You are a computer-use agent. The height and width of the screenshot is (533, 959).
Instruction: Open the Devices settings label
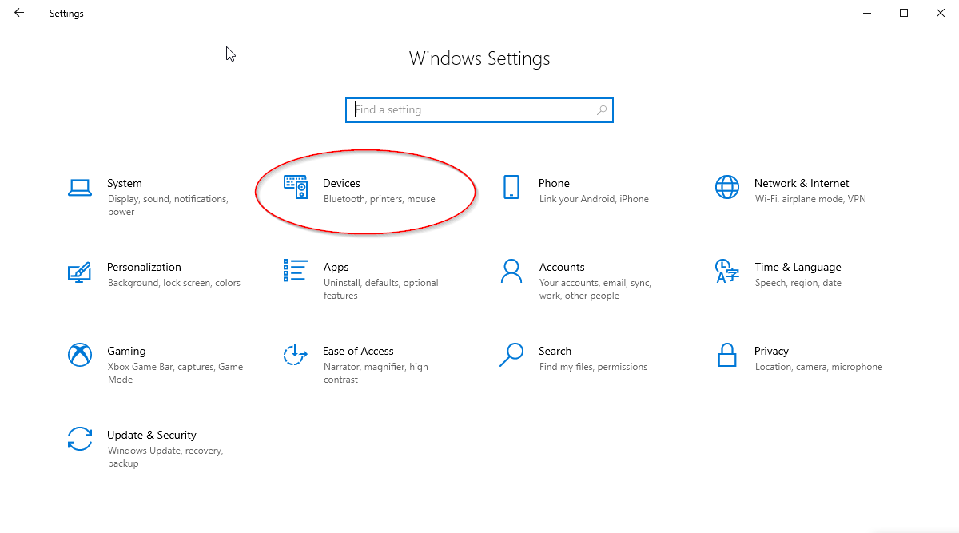click(x=341, y=183)
